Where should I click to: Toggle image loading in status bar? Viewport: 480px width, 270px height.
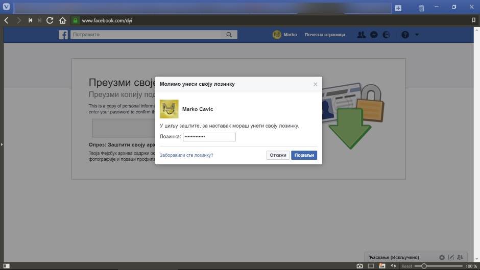pos(382,266)
